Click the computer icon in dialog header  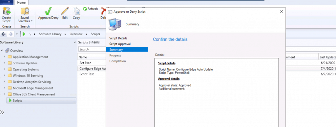[x=115, y=24]
